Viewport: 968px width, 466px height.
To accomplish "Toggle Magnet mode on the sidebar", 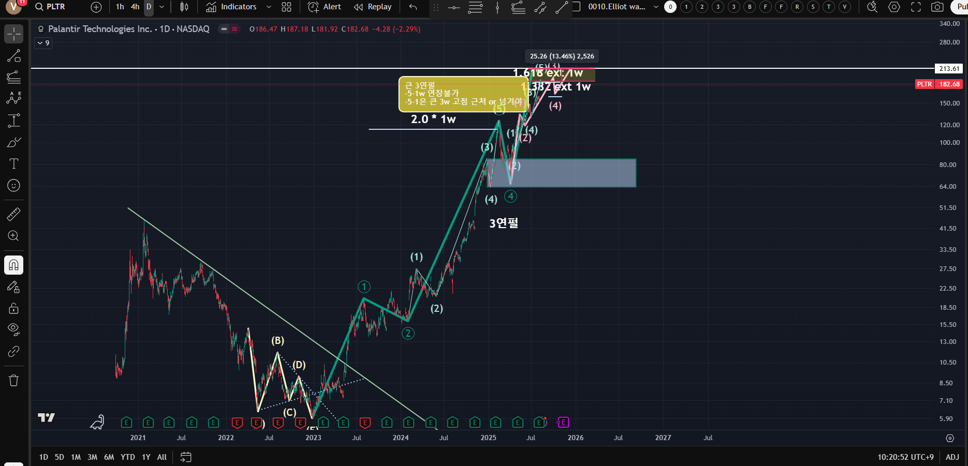I will tap(14, 265).
